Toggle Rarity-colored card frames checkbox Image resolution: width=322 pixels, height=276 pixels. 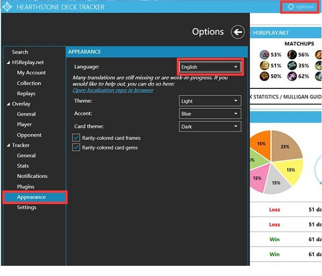tap(76, 138)
